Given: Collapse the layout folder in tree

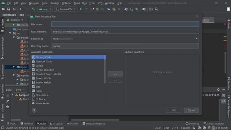Looking at the screenshot, I should [14, 67].
